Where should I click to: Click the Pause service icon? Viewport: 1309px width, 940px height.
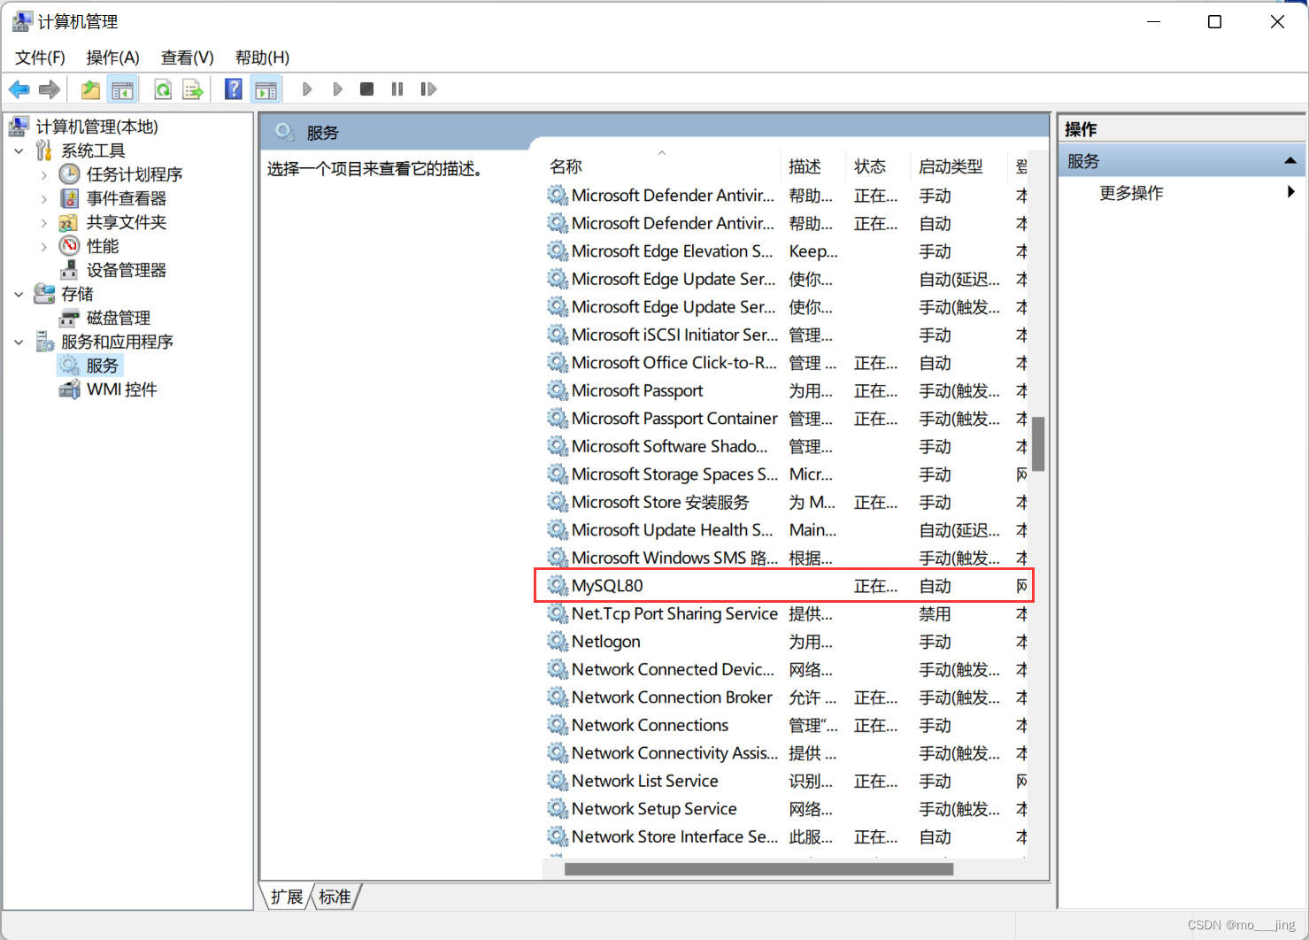coord(397,89)
